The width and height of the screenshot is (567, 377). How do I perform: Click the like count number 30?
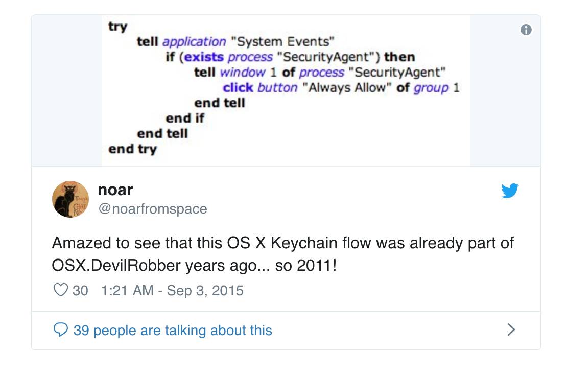(x=80, y=291)
